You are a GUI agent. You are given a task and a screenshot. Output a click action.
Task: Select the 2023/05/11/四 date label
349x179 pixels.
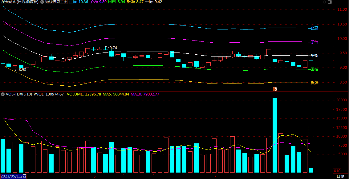[13, 177]
